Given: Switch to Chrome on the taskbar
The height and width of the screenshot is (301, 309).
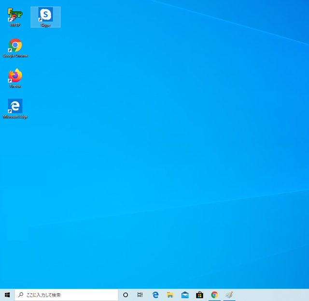Looking at the screenshot, I should [x=214, y=295].
